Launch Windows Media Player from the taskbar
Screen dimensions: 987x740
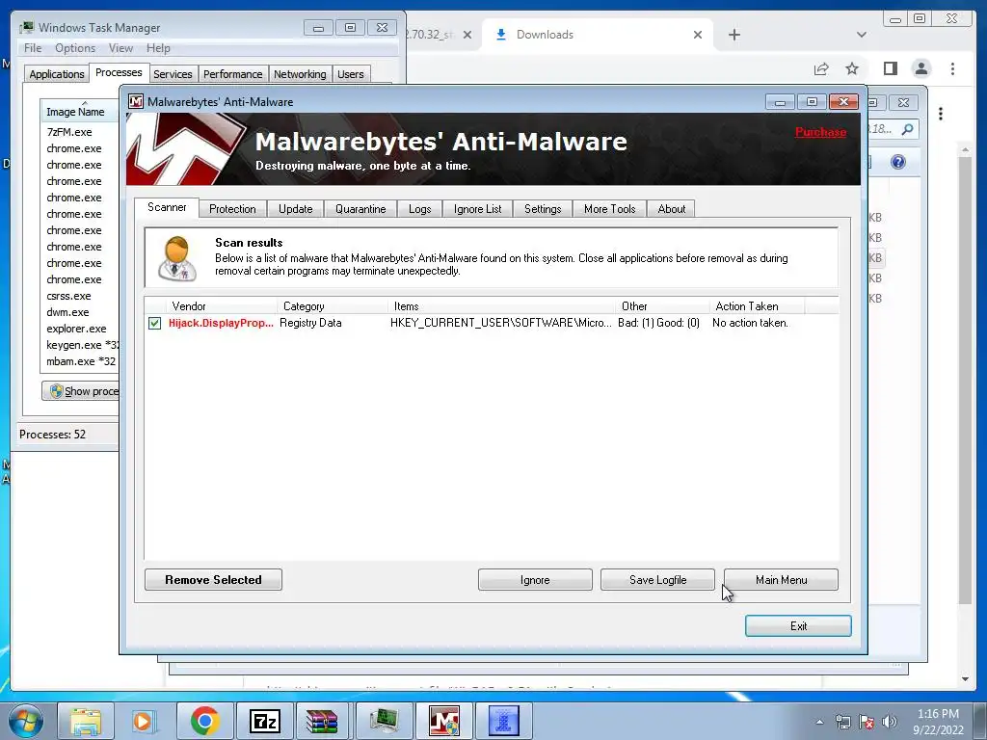click(144, 721)
